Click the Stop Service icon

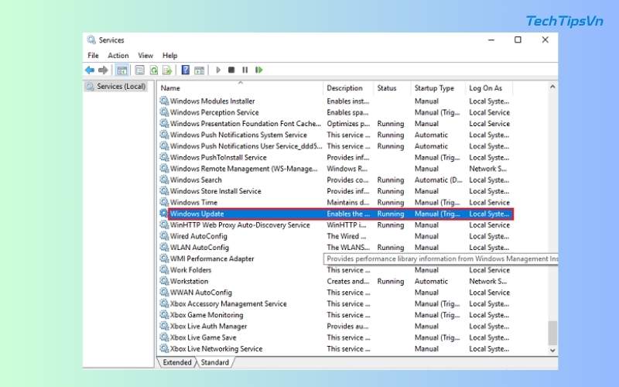[231, 70]
